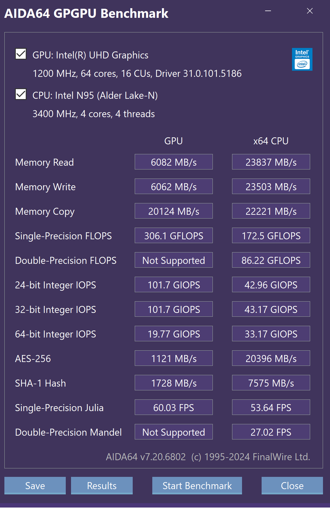This screenshot has height=509, width=330.
Task: Select the GPU Single-Precision FLOPS value
Action: click(174, 236)
